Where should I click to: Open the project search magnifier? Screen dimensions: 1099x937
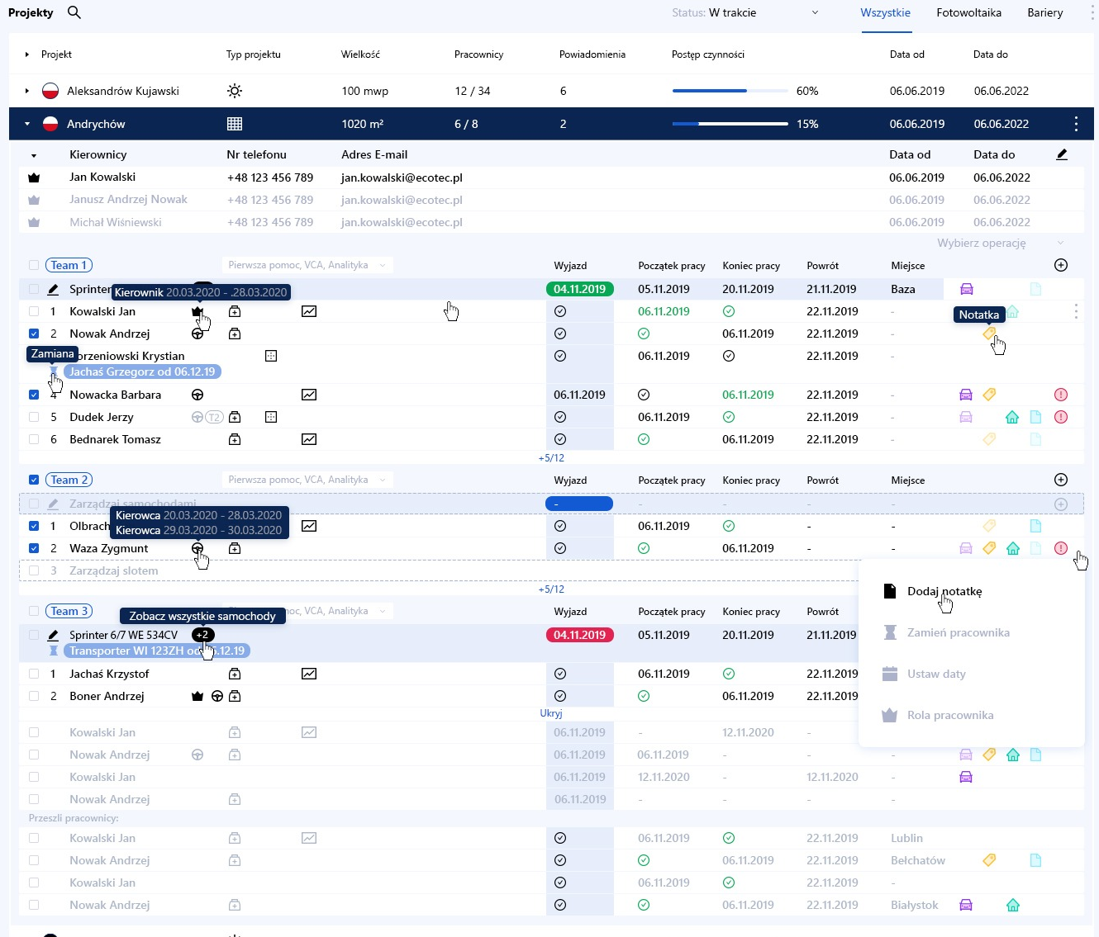click(74, 12)
